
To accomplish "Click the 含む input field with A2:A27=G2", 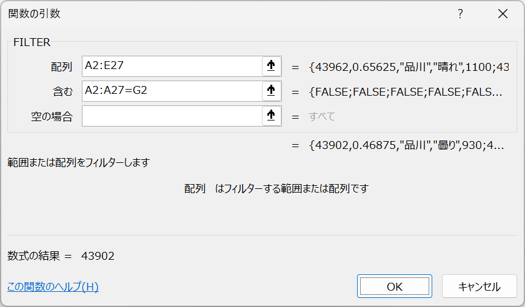I will point(172,91).
